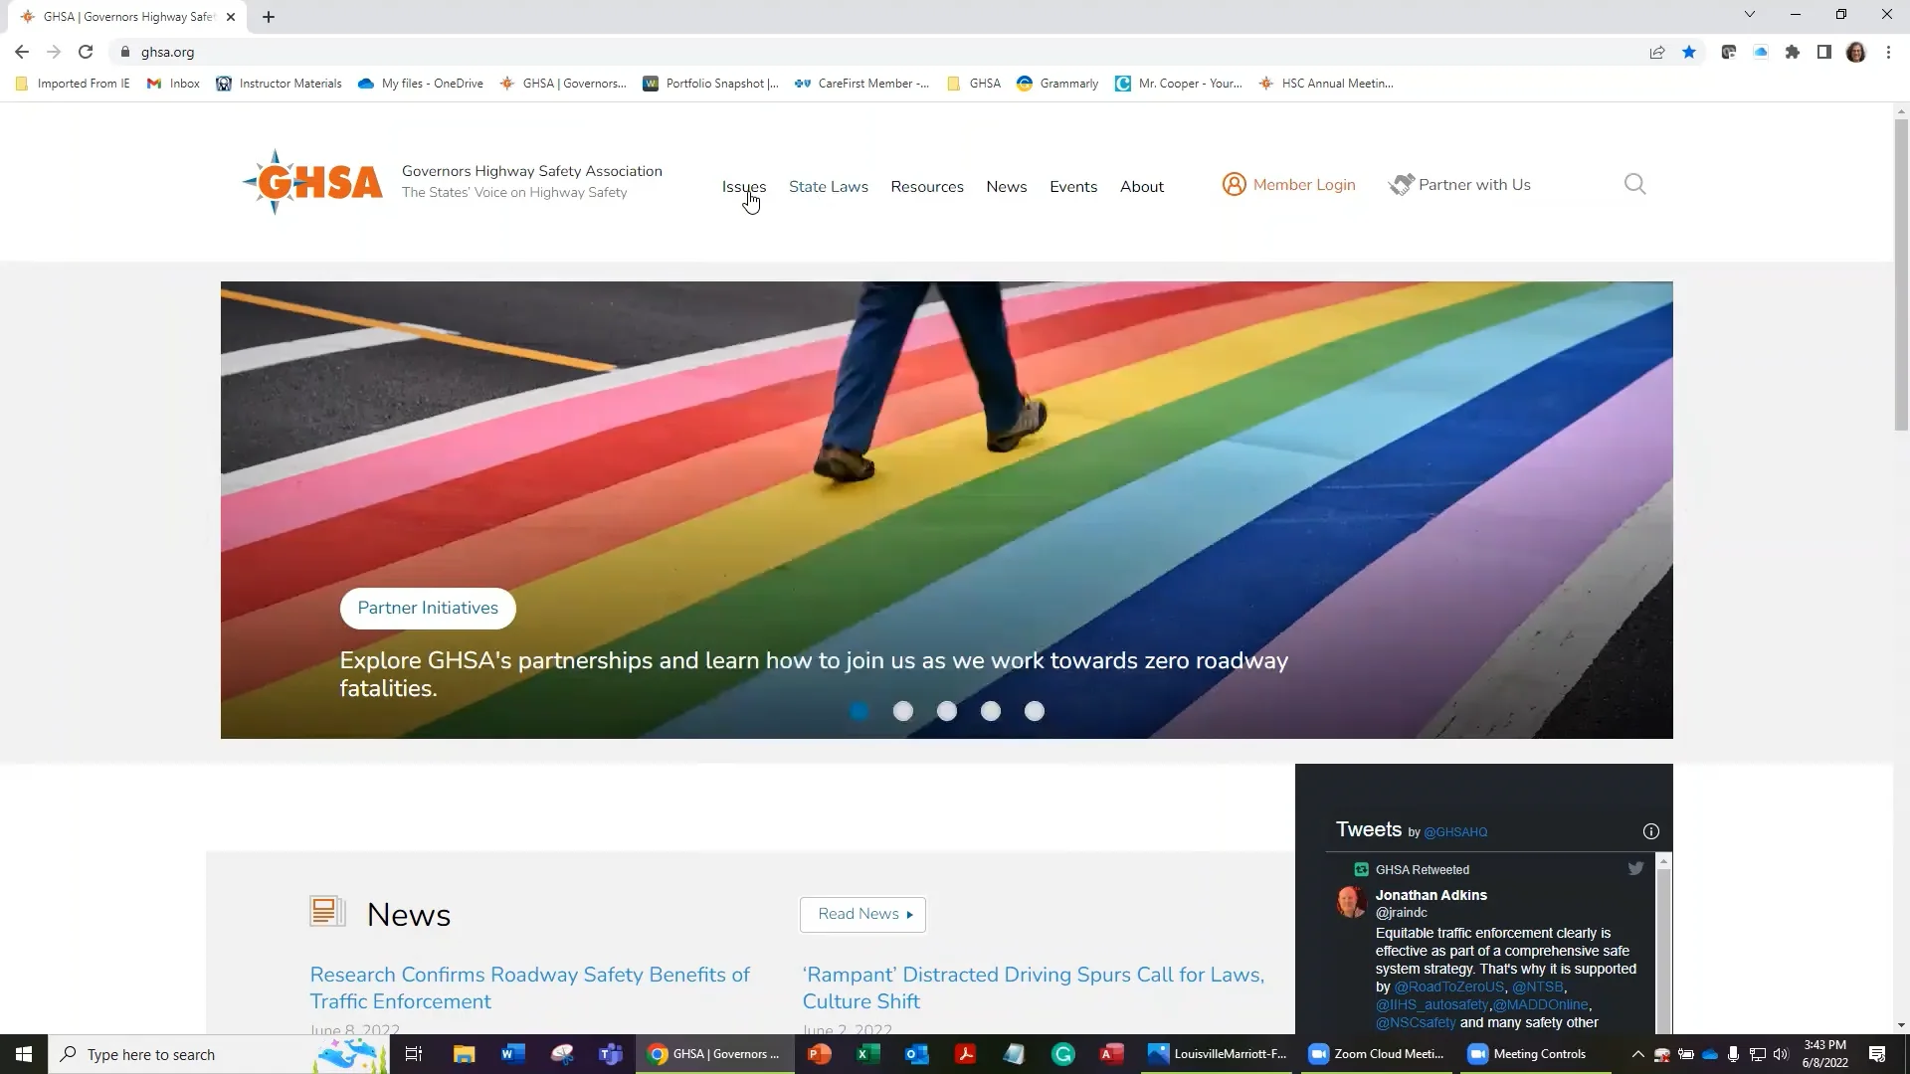Viewport: 1910px width, 1074px height.
Task: Click the GHSA logo
Action: click(313, 182)
